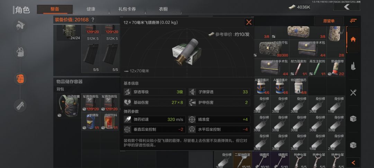Image resolution: width=374 pixels, height=168 pixels.
Task: Select the 功能饮料 energy drink item
Action: [110, 121]
